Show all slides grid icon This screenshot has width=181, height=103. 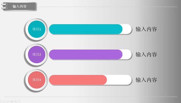(12, 102)
